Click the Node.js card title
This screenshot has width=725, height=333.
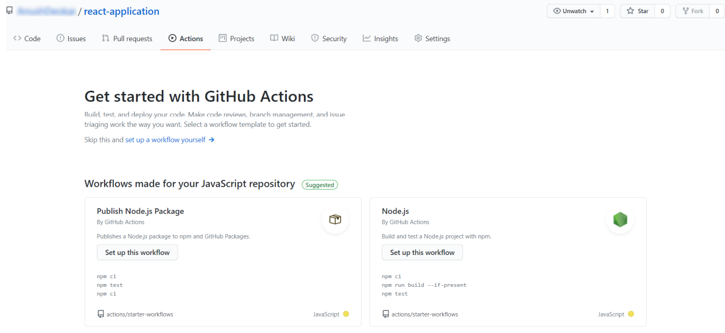tap(395, 211)
